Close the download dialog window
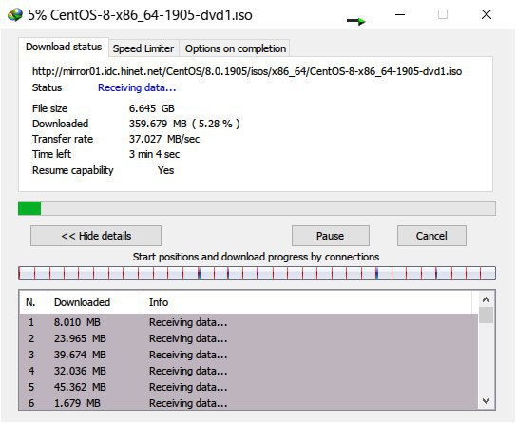 [x=487, y=14]
